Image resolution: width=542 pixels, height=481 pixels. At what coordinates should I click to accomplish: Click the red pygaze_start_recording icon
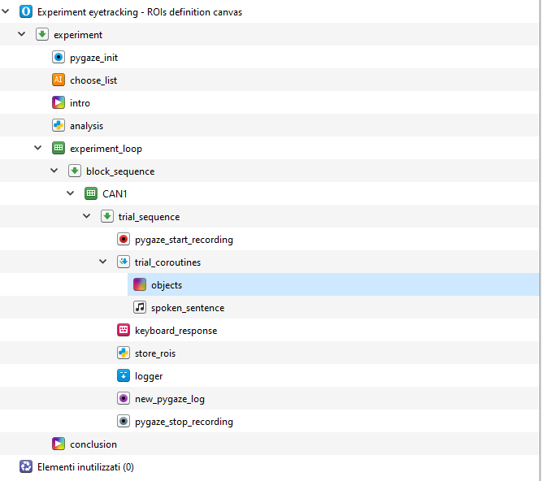[x=124, y=240]
